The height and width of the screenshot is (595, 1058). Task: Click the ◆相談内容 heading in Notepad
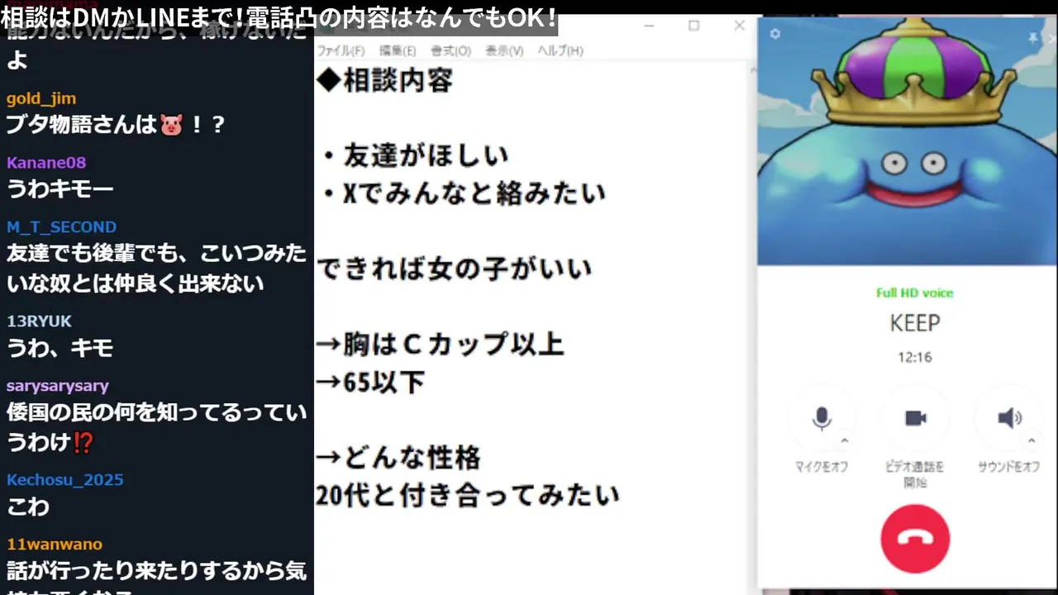click(384, 82)
